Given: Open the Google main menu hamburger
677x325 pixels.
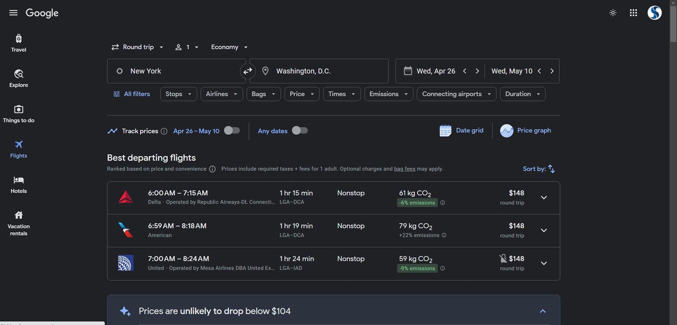Looking at the screenshot, I should point(13,13).
